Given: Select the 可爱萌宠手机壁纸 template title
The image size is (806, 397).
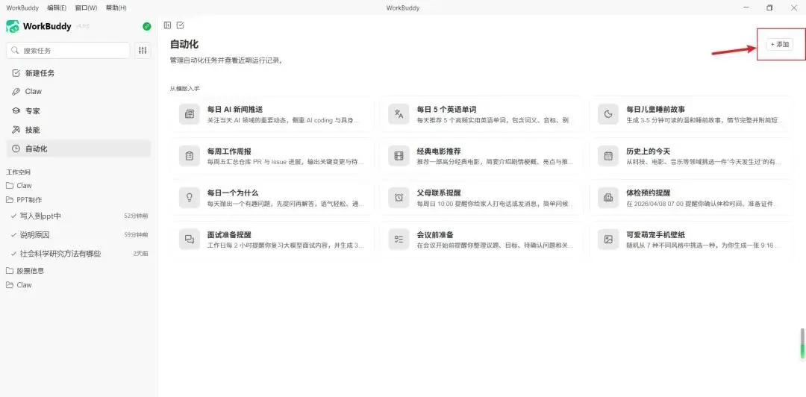Looking at the screenshot, I should point(655,234).
